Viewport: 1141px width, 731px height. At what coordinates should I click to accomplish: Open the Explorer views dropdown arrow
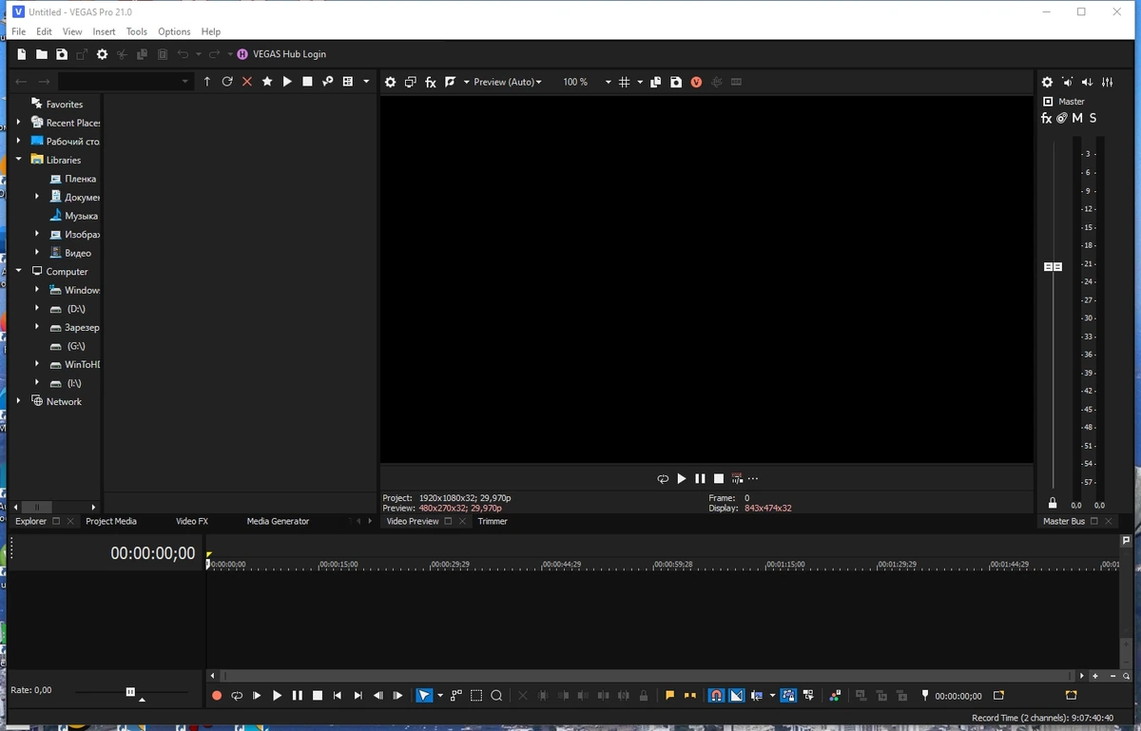pyautogui.click(x=366, y=82)
